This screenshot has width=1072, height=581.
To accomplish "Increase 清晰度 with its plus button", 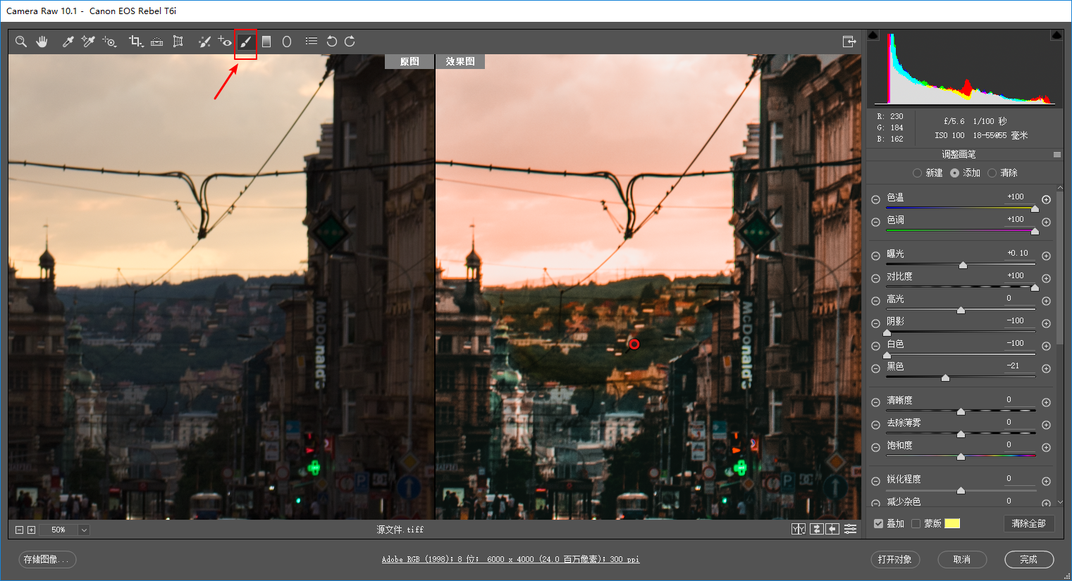I will pyautogui.click(x=1046, y=402).
